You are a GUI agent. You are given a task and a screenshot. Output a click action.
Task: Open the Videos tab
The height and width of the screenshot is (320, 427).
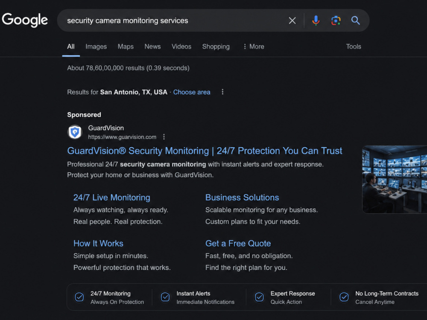coord(181,47)
